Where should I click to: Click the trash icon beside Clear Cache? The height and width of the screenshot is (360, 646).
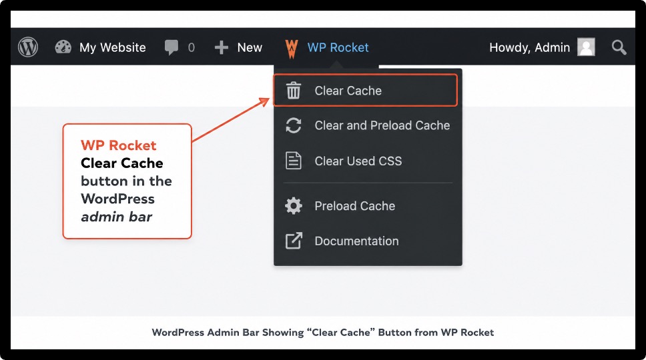294,91
